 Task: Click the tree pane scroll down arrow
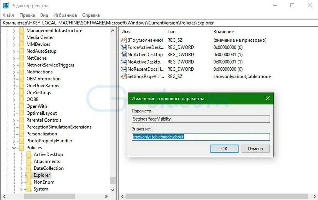(113, 190)
